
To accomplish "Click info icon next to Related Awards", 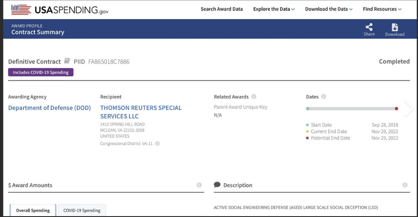I will [254, 97].
